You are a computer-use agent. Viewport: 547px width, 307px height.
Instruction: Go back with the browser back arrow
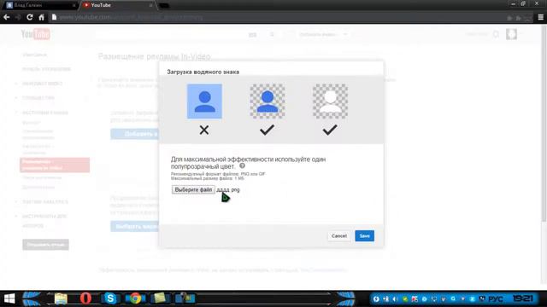[6, 17]
